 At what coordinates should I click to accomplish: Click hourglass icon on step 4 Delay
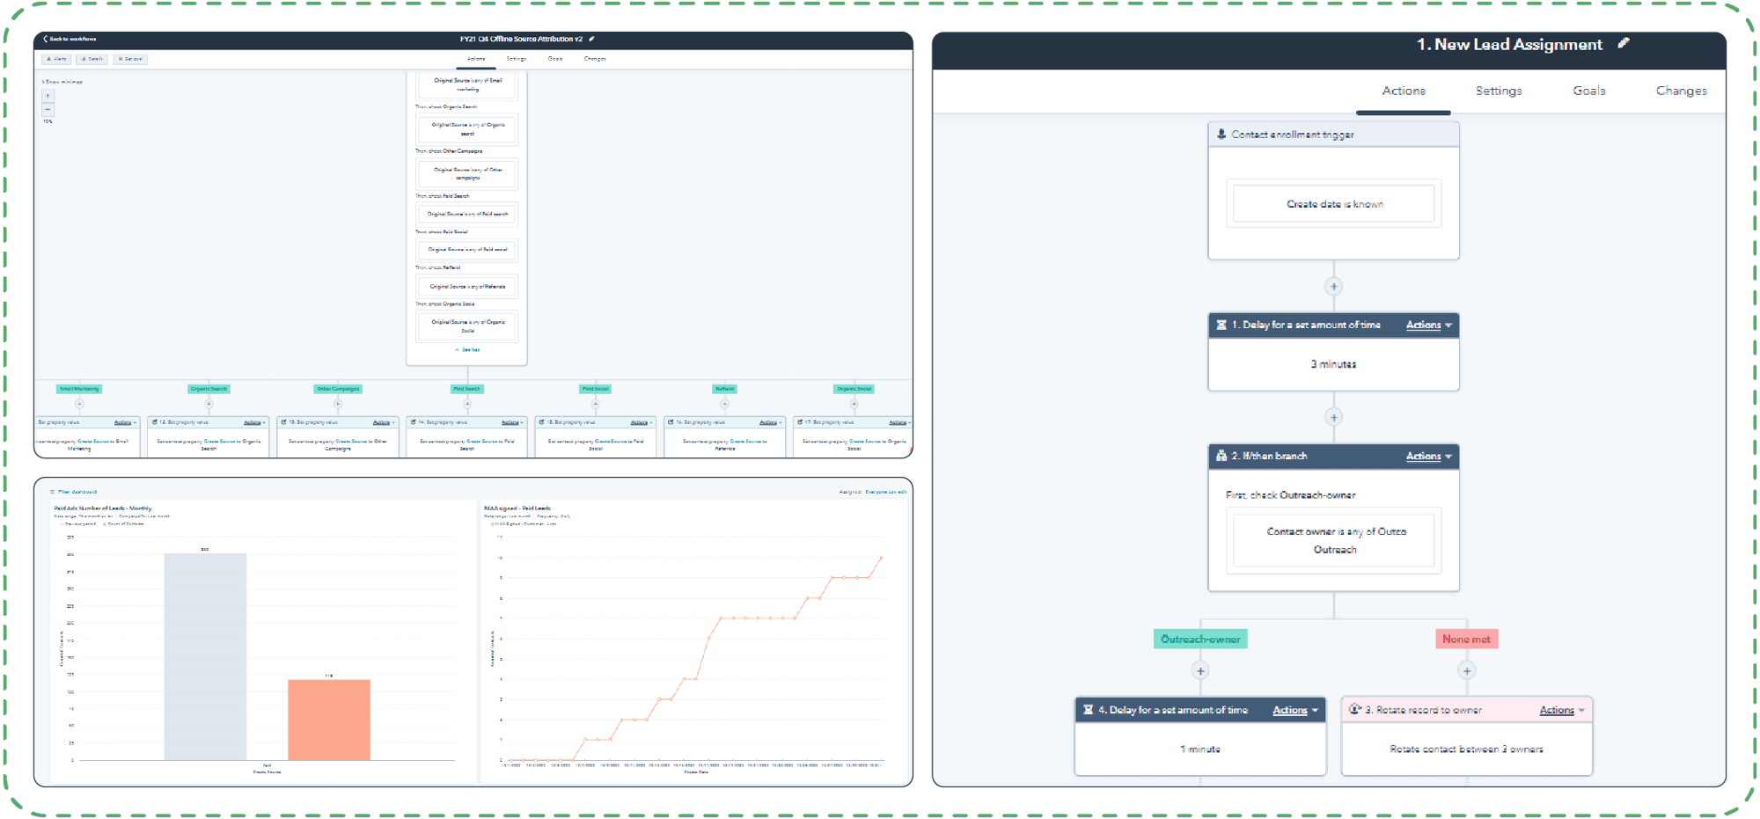pyautogui.click(x=1089, y=710)
